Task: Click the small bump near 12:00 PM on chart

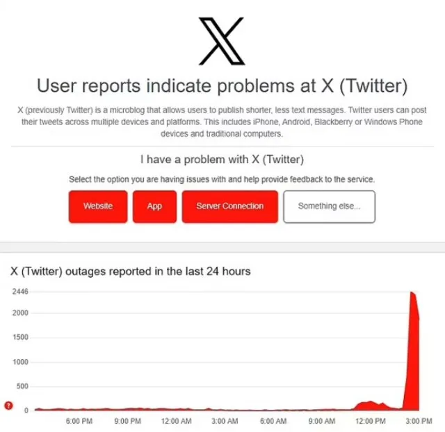Action: pos(371,406)
